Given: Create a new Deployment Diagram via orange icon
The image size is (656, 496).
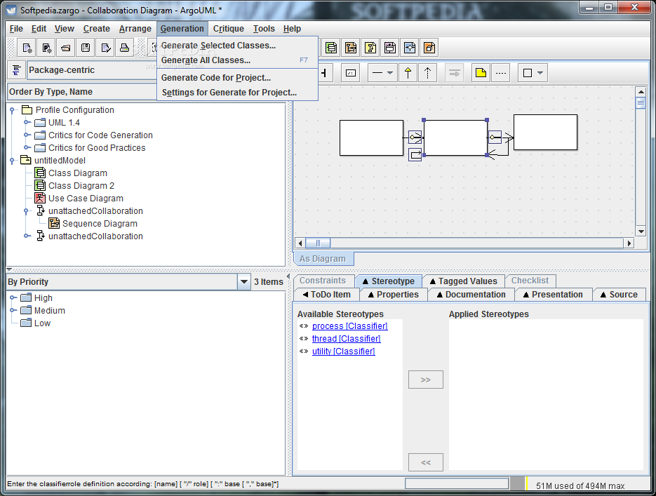Looking at the screenshot, I should point(429,48).
